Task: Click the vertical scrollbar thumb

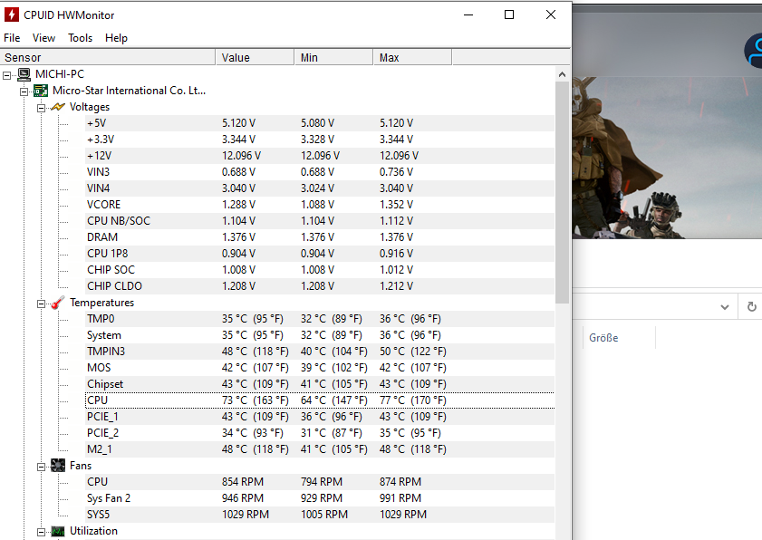Action: tap(563, 192)
